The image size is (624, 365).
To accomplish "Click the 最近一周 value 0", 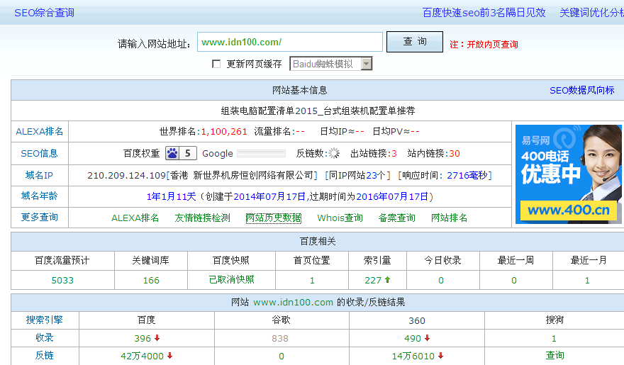I will (514, 281).
